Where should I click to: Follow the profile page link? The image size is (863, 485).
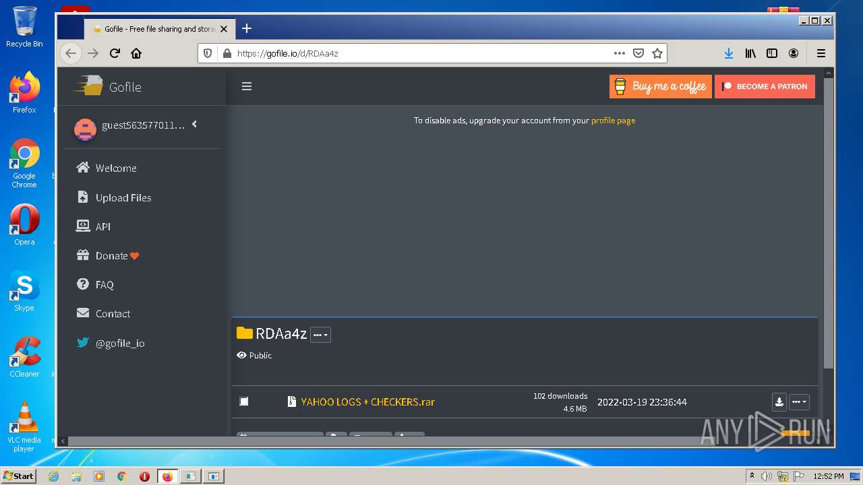613,121
